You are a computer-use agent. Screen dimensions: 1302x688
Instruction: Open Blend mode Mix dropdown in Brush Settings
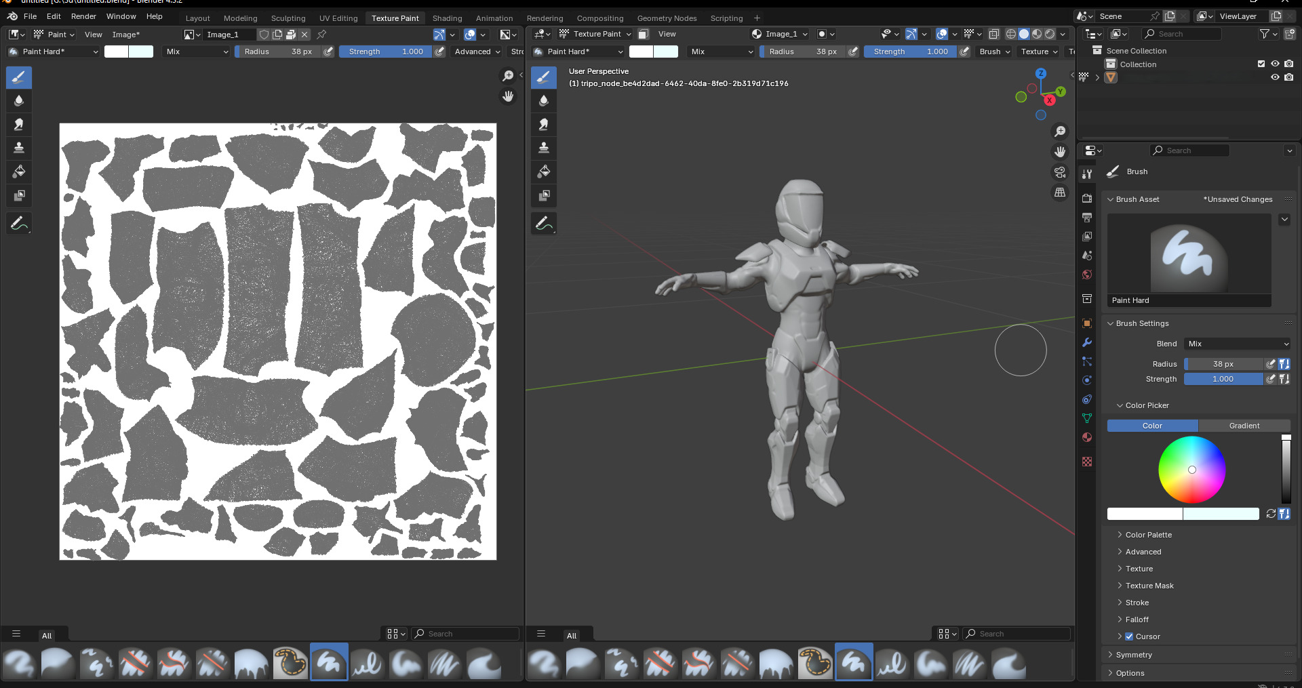point(1237,344)
